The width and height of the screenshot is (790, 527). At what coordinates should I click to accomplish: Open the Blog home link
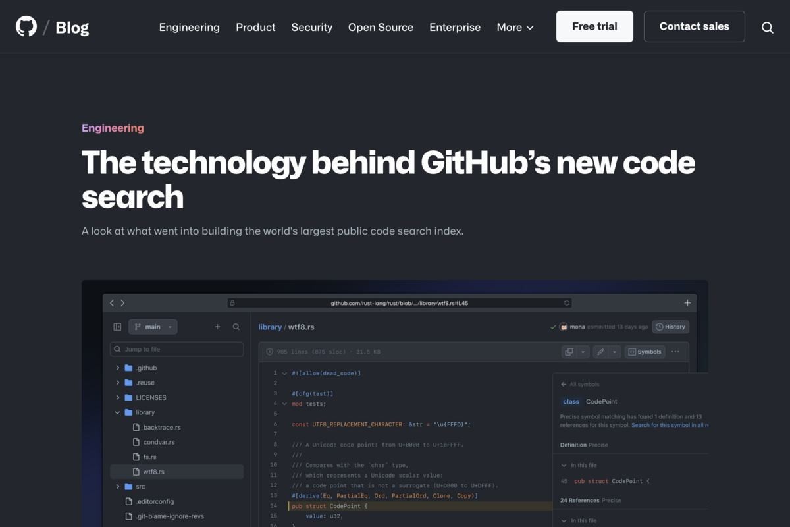pos(72,27)
